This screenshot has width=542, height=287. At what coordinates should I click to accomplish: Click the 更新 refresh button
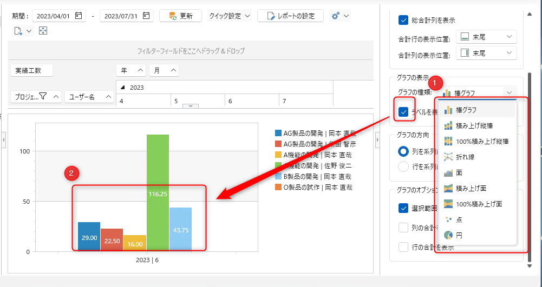[180, 16]
